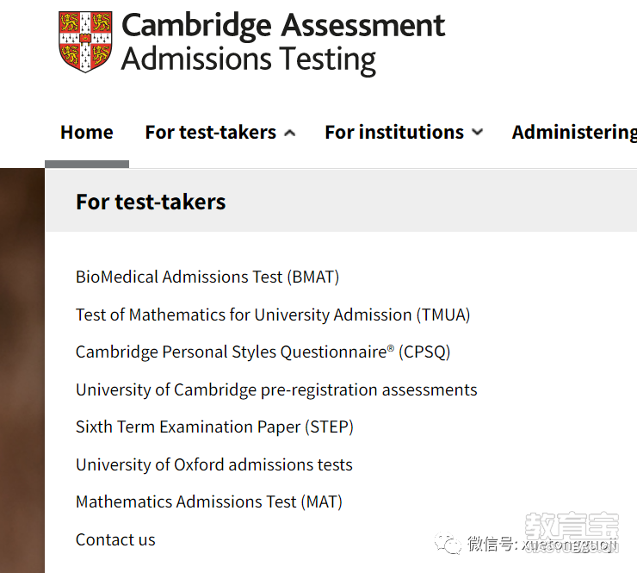Screen dimensions: 637x573
Task: Collapse the For test-takers menu chevron
Action: click(289, 133)
